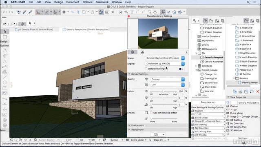Click the red delete X icon in Organizer
This screenshot has height=147, width=261.
pyautogui.click(x=258, y=91)
